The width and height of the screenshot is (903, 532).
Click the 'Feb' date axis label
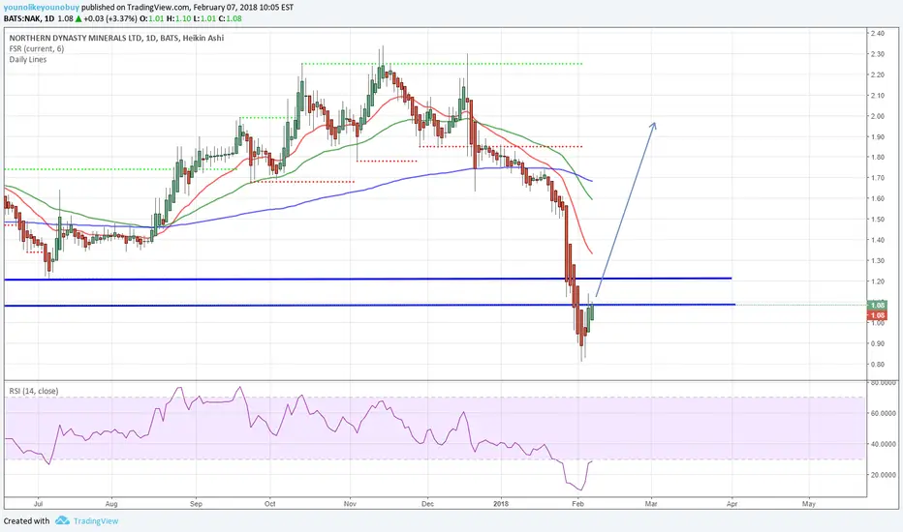[577, 504]
